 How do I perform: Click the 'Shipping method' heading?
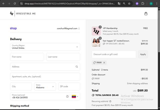(19, 106)
